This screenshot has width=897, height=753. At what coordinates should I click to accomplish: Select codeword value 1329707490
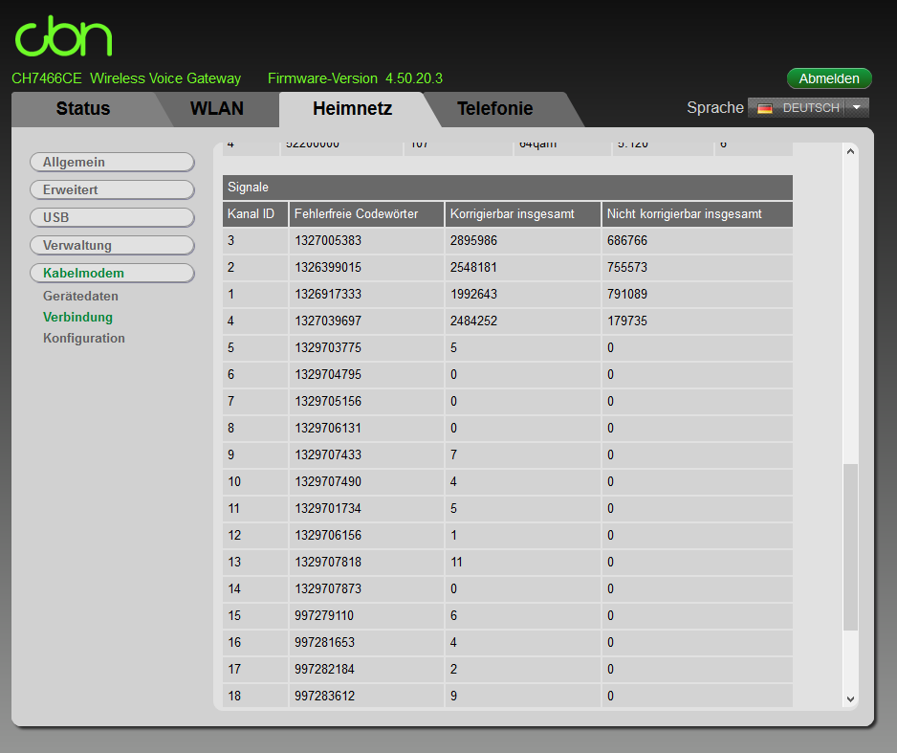tap(328, 482)
